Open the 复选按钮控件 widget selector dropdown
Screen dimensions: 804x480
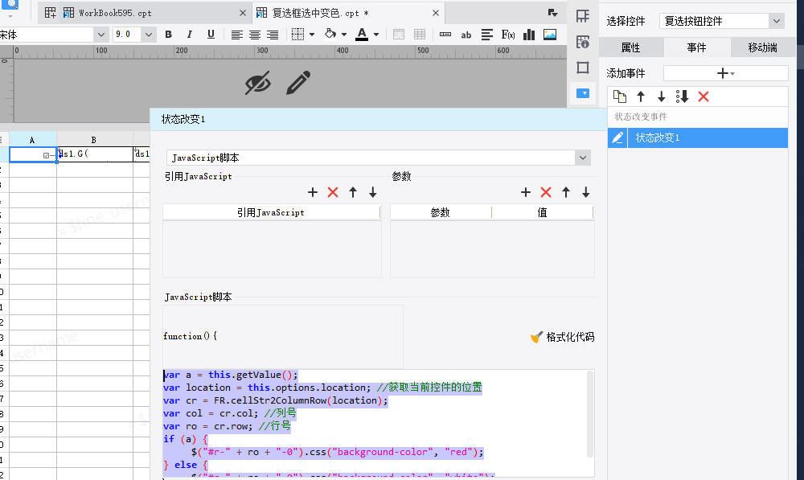(x=777, y=21)
